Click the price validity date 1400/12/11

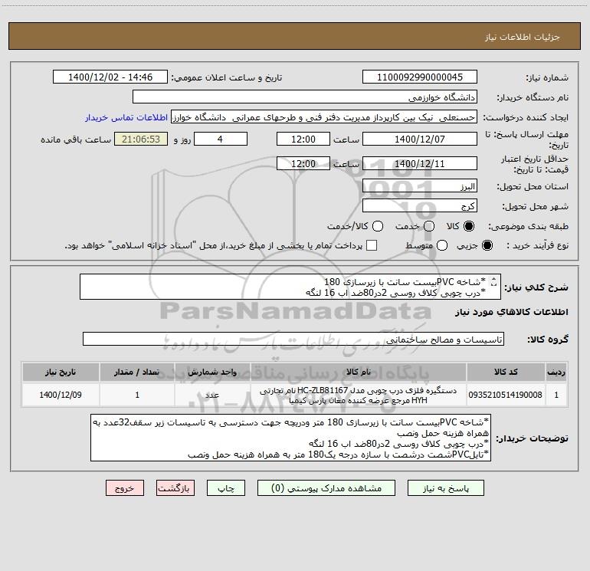tap(420, 163)
